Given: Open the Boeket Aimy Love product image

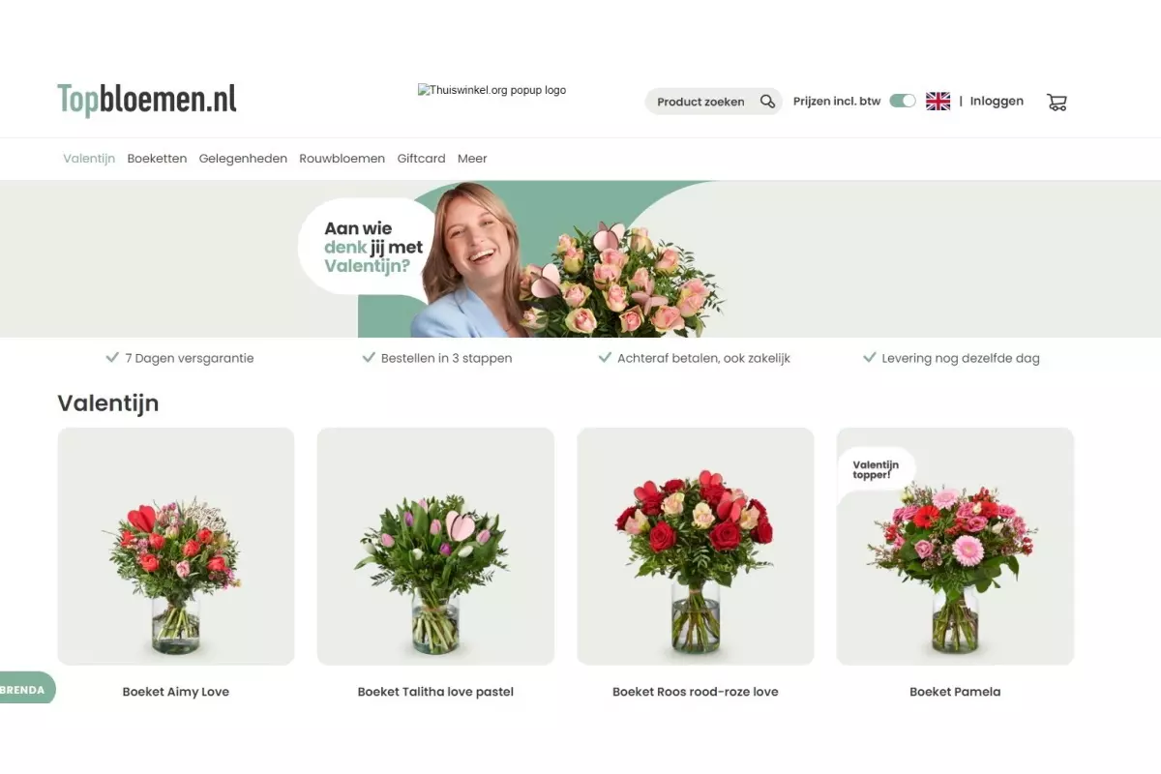Looking at the screenshot, I should 176,547.
